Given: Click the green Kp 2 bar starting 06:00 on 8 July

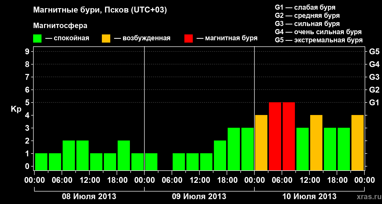Looking at the screenshot, I should pyautogui.click(x=69, y=155).
